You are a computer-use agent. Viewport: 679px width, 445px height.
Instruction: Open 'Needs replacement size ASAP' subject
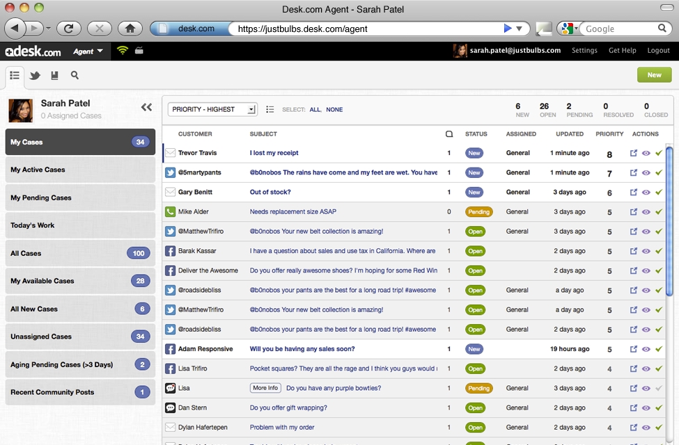[x=292, y=211]
